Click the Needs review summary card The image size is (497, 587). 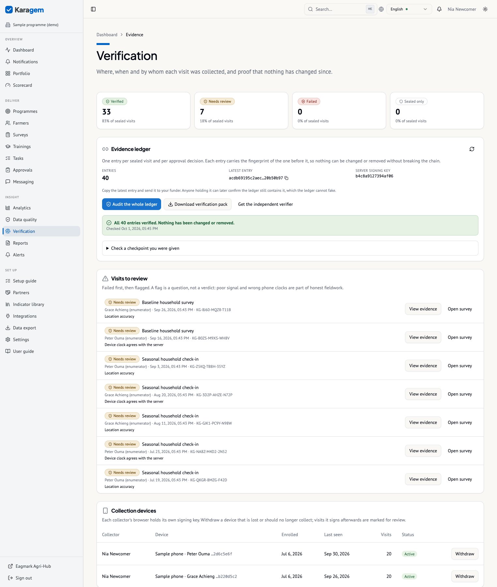pyautogui.click(x=241, y=111)
